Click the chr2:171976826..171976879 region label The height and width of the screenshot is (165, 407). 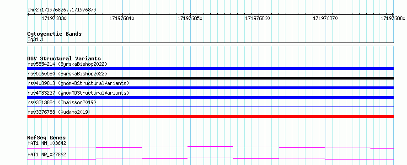[62, 10]
